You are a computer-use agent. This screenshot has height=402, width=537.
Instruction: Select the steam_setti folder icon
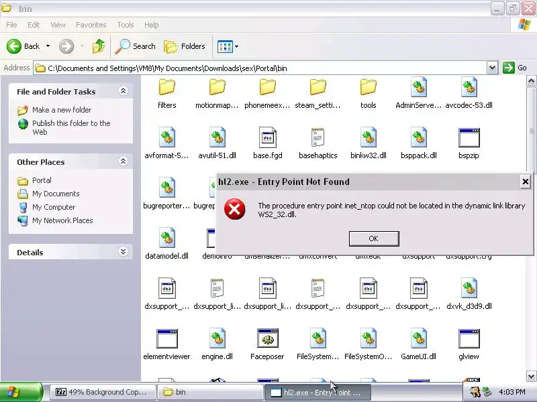pos(318,87)
